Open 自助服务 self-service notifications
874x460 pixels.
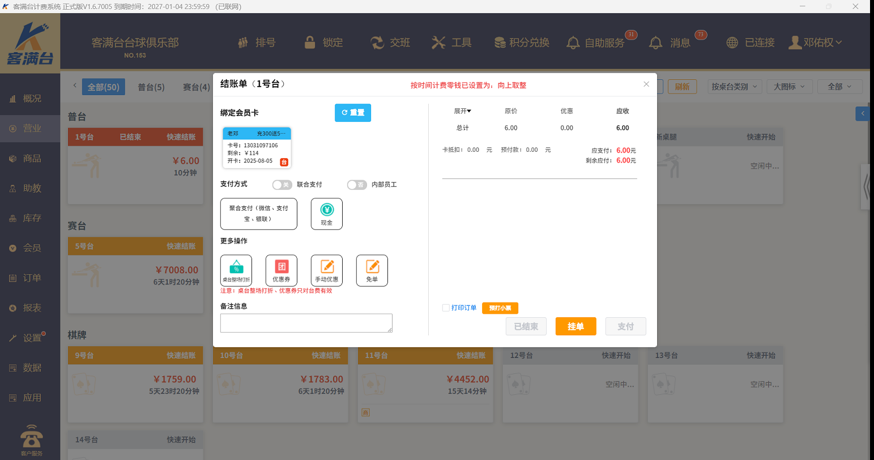pyautogui.click(x=573, y=42)
